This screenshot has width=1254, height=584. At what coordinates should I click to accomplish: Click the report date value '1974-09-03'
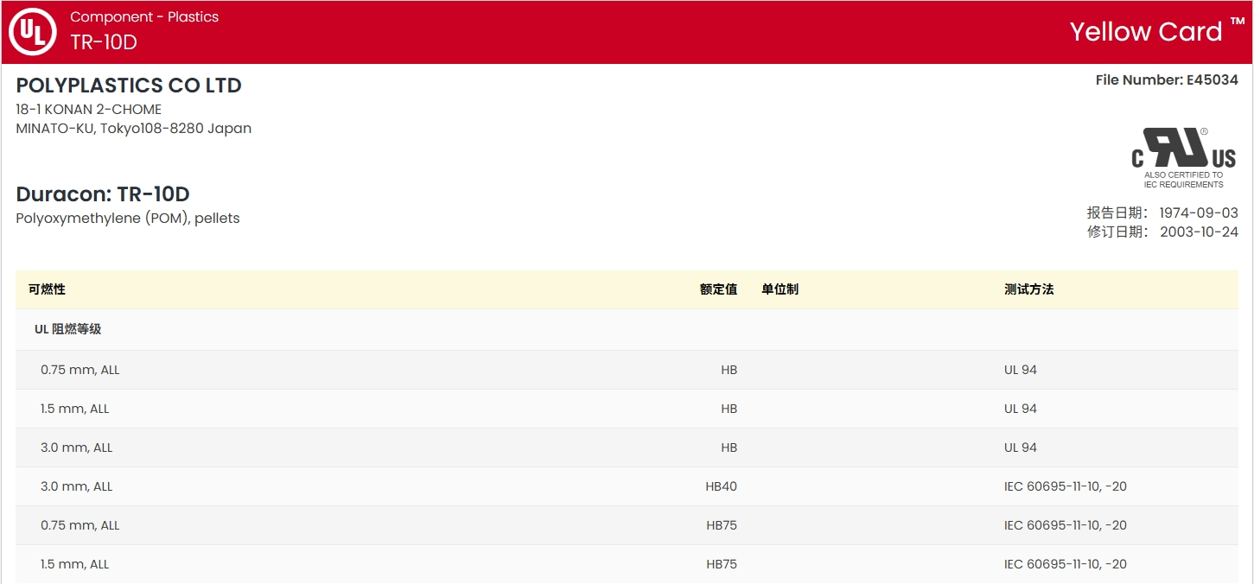1199,213
